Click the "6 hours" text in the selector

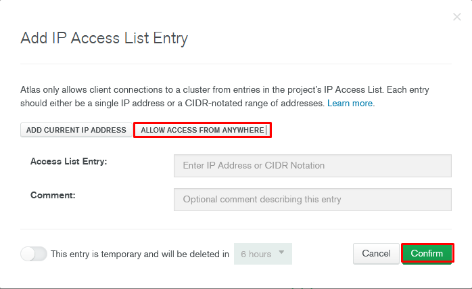(x=256, y=254)
